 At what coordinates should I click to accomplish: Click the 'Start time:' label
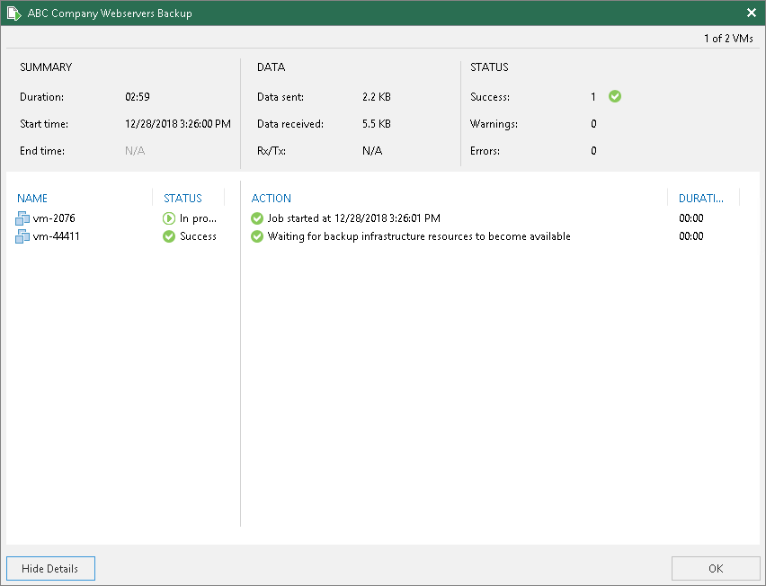[44, 124]
